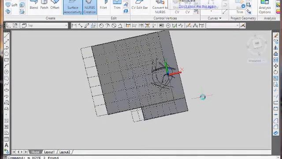Screen dimensions: 282x159
Task: Click Auto Trim in Project Geometry
Action: [x=240, y=7]
